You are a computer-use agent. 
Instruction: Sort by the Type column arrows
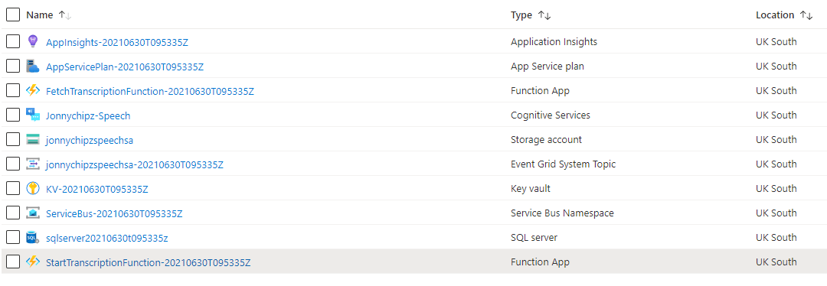(x=544, y=15)
